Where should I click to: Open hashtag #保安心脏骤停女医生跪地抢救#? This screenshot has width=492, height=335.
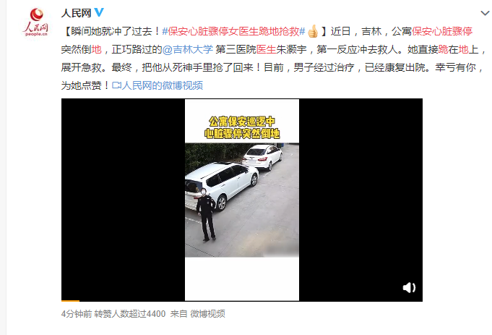(x=233, y=31)
